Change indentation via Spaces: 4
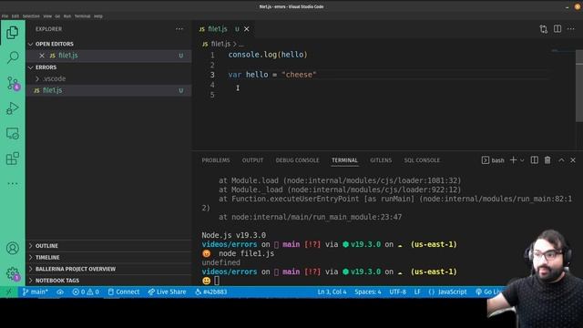Screen dimensions: 583x328 click(368, 292)
